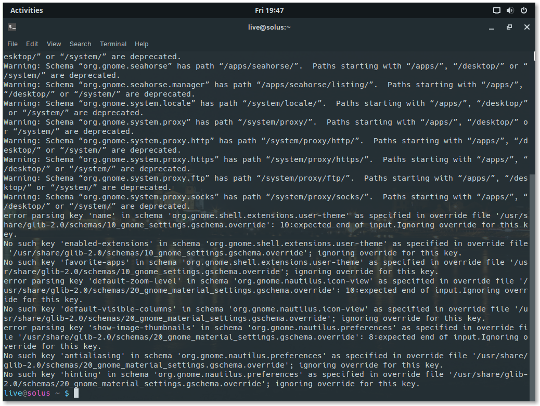Click the window title live@solus:~
The height and width of the screenshot is (406, 540).
tap(269, 27)
